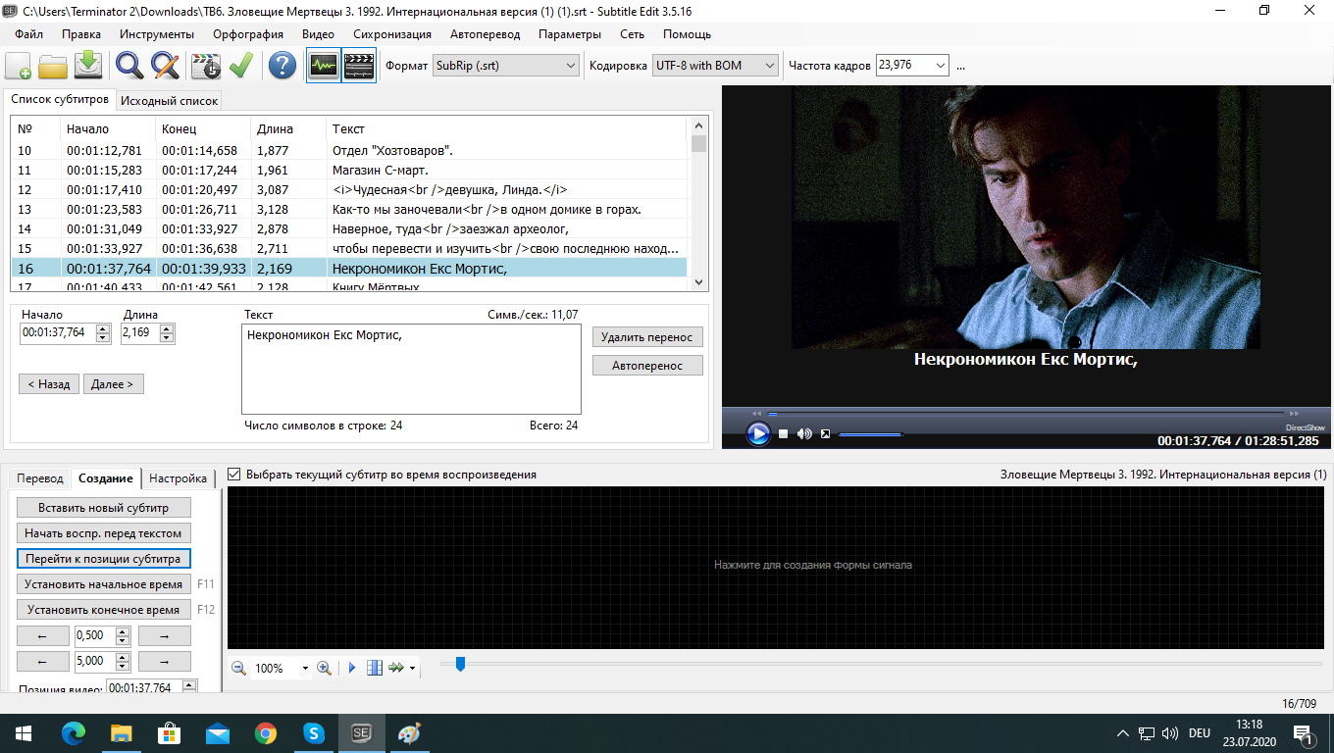The height and width of the screenshot is (753, 1334).
Task: Switch to the Перевод tab
Action: click(40, 478)
